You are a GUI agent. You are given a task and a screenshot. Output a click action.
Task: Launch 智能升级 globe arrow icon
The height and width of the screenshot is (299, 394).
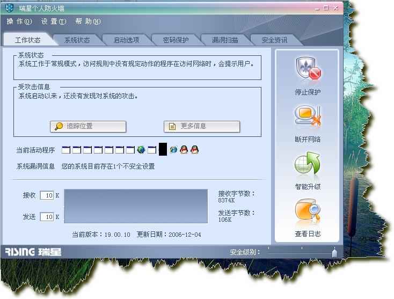point(308,164)
